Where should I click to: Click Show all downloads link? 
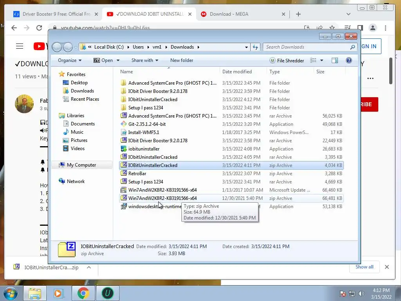(x=364, y=267)
